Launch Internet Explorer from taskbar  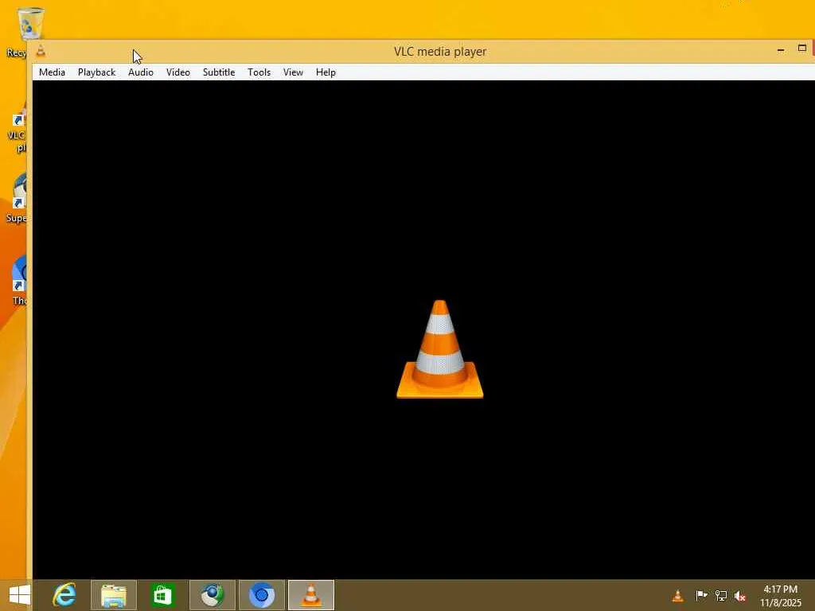click(x=65, y=595)
